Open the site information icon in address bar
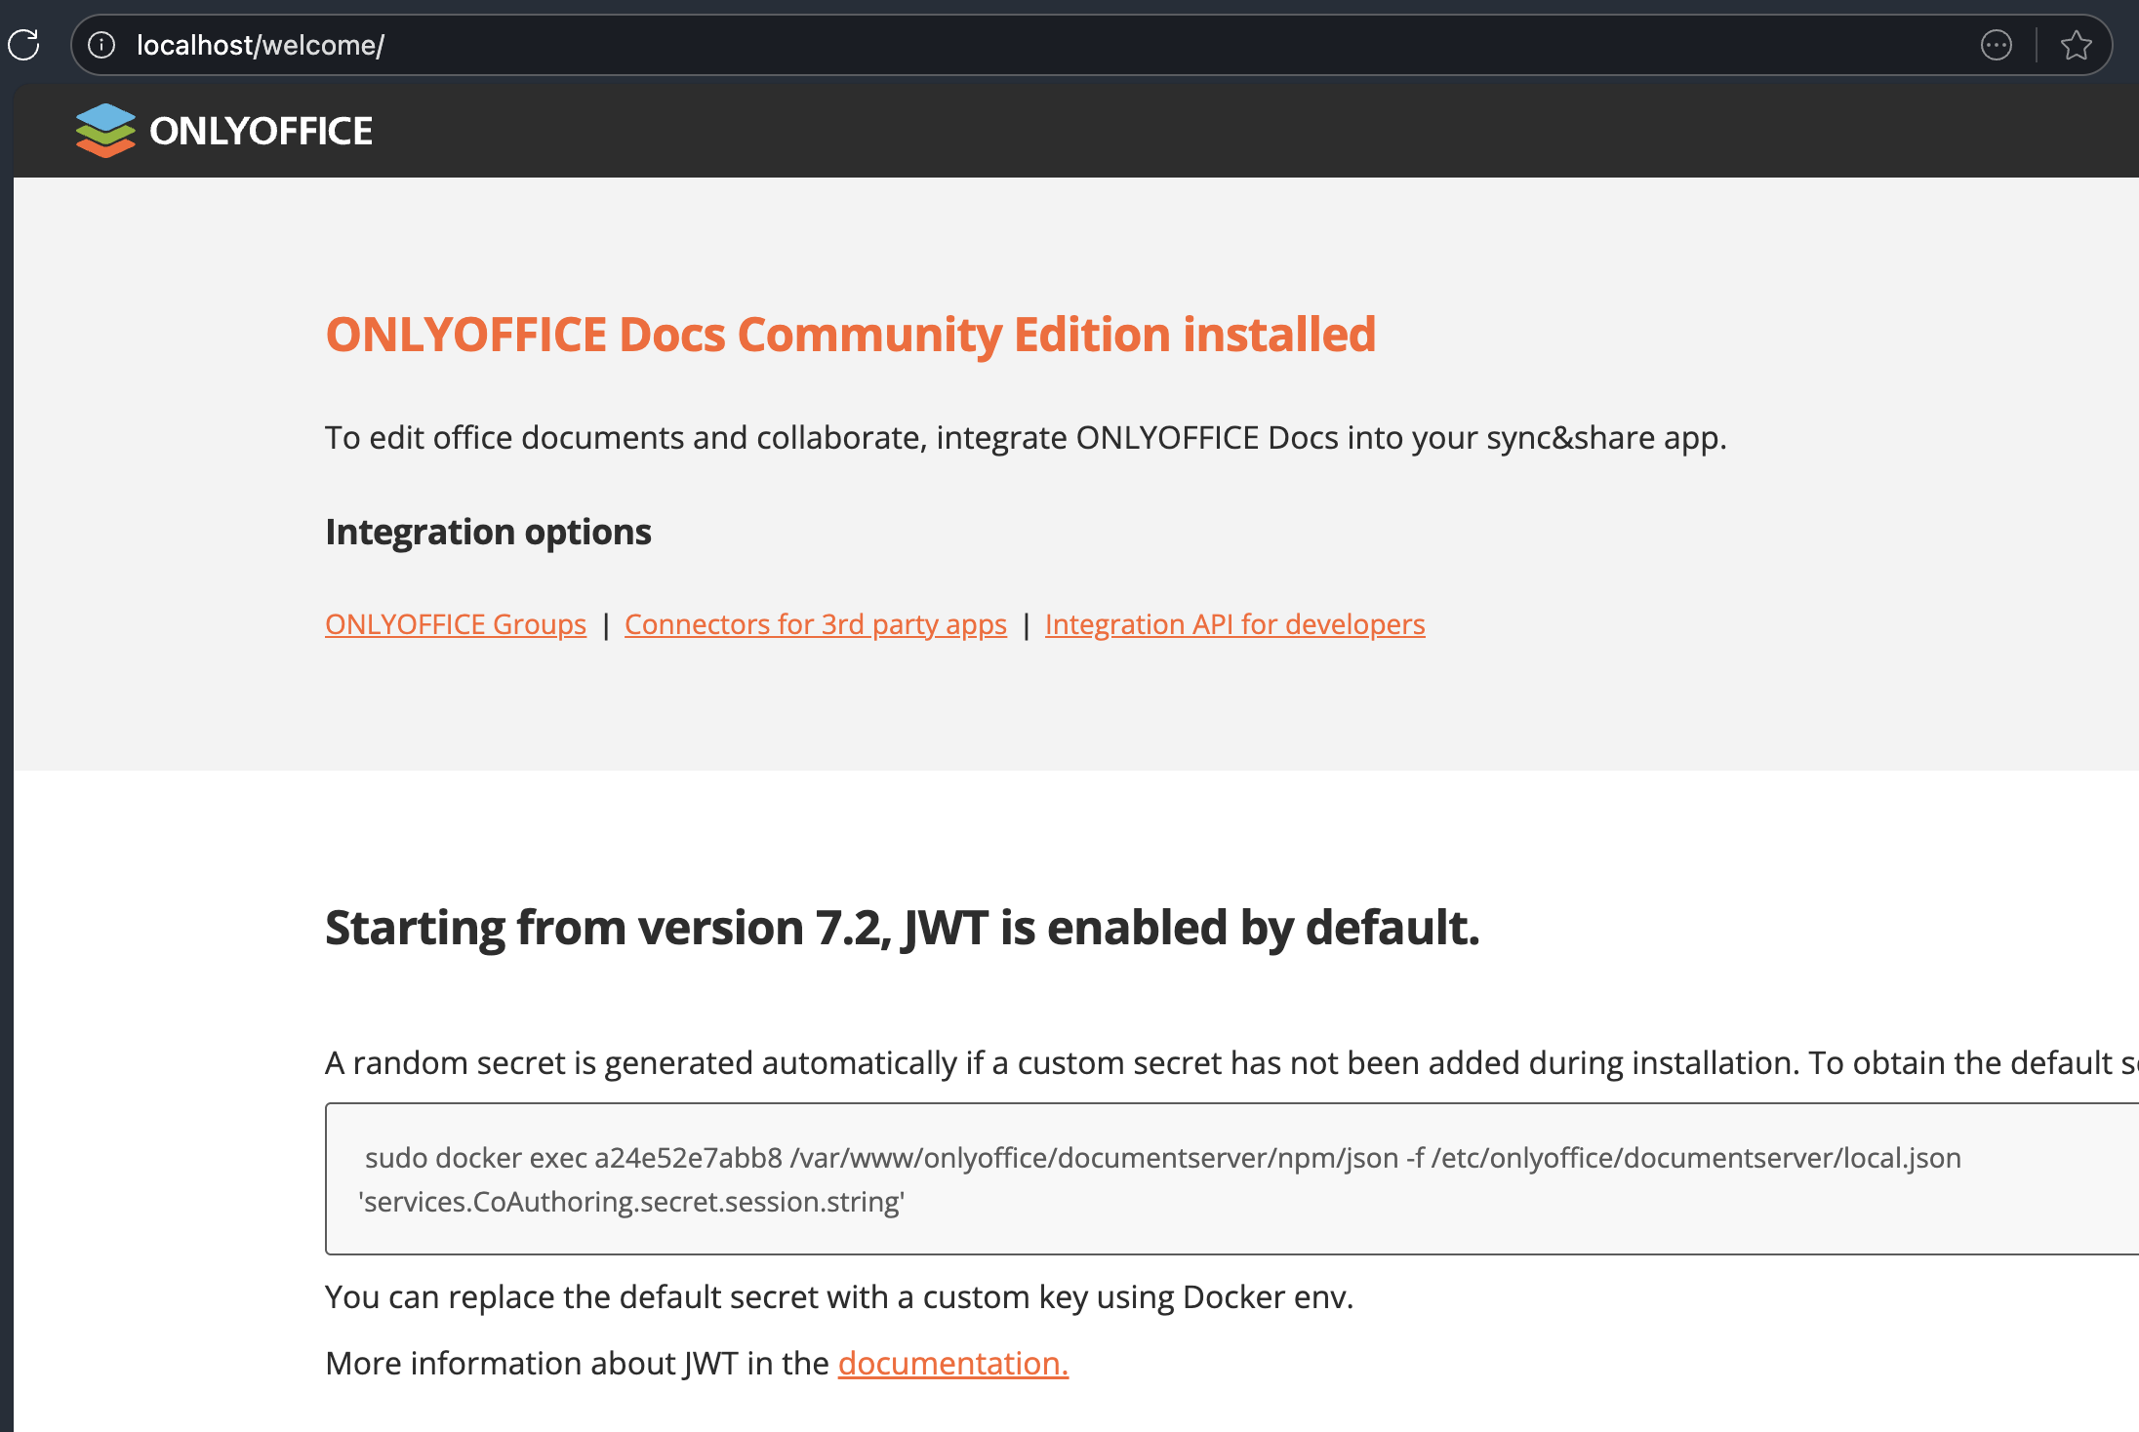The width and height of the screenshot is (2139, 1432). tap(101, 45)
